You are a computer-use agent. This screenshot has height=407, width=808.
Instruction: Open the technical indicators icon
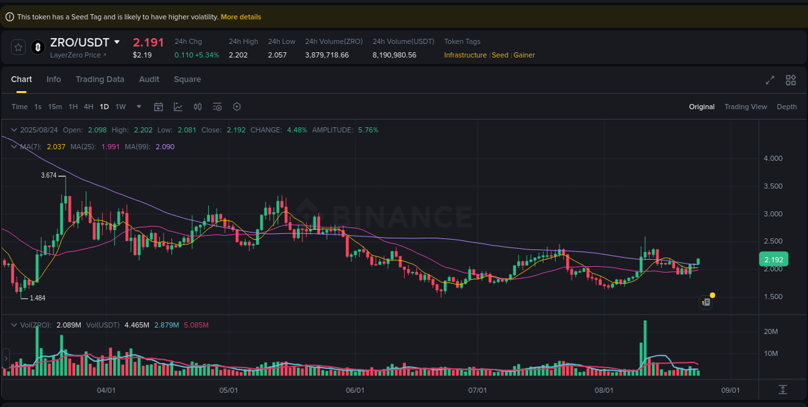click(198, 107)
